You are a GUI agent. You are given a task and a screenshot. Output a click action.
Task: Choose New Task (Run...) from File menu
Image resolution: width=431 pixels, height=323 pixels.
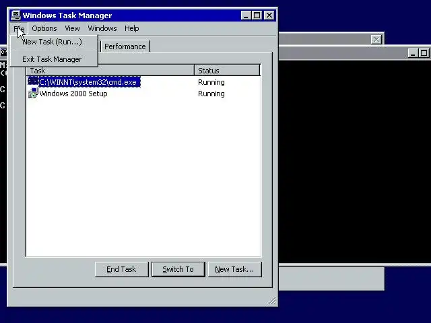(x=54, y=42)
